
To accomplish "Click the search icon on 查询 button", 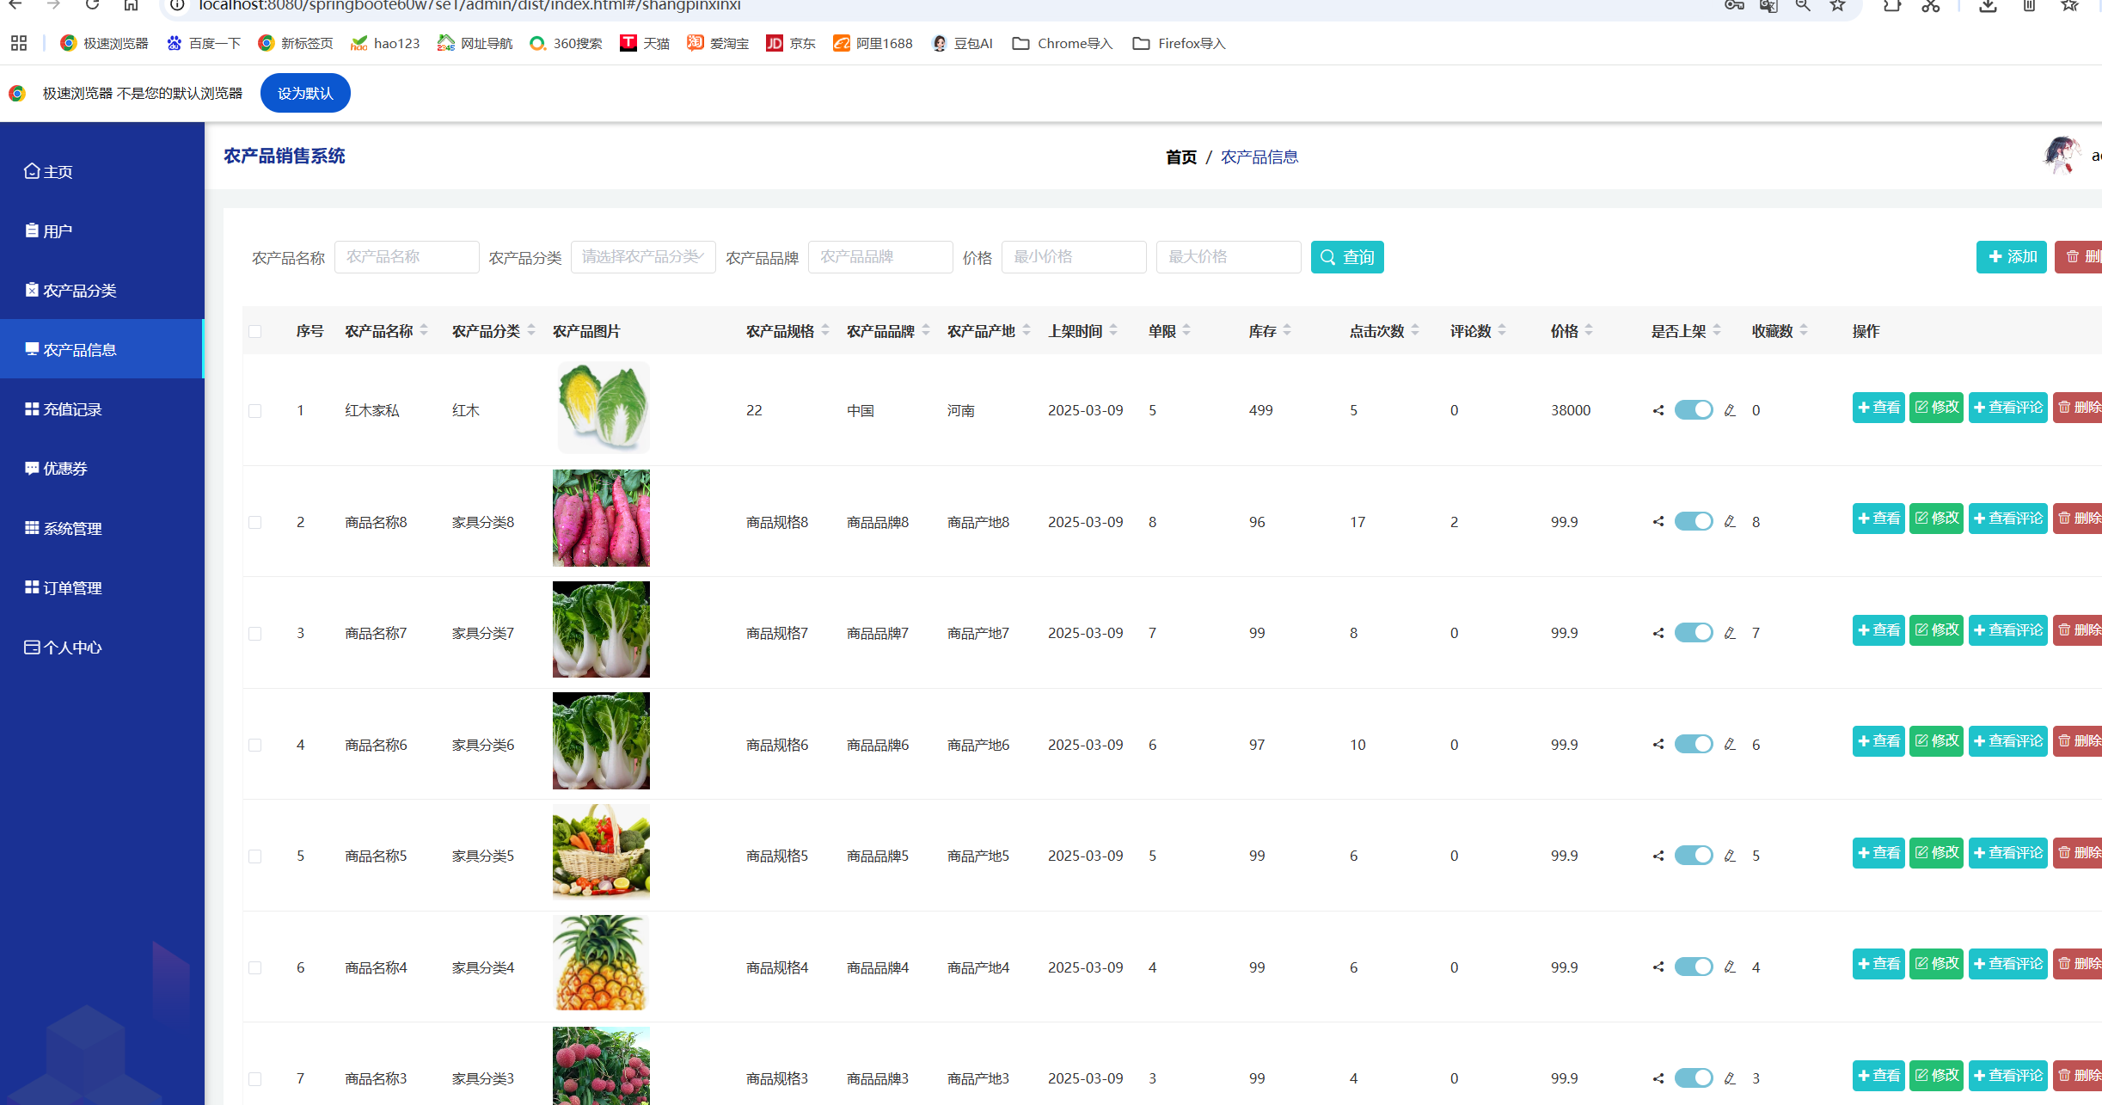I will 1328,257.
